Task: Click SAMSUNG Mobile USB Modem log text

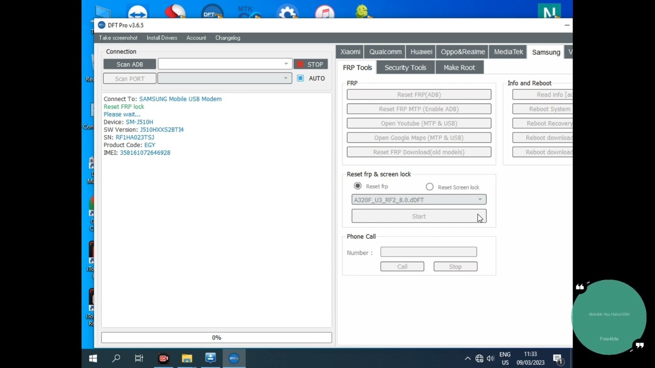Action: point(180,99)
